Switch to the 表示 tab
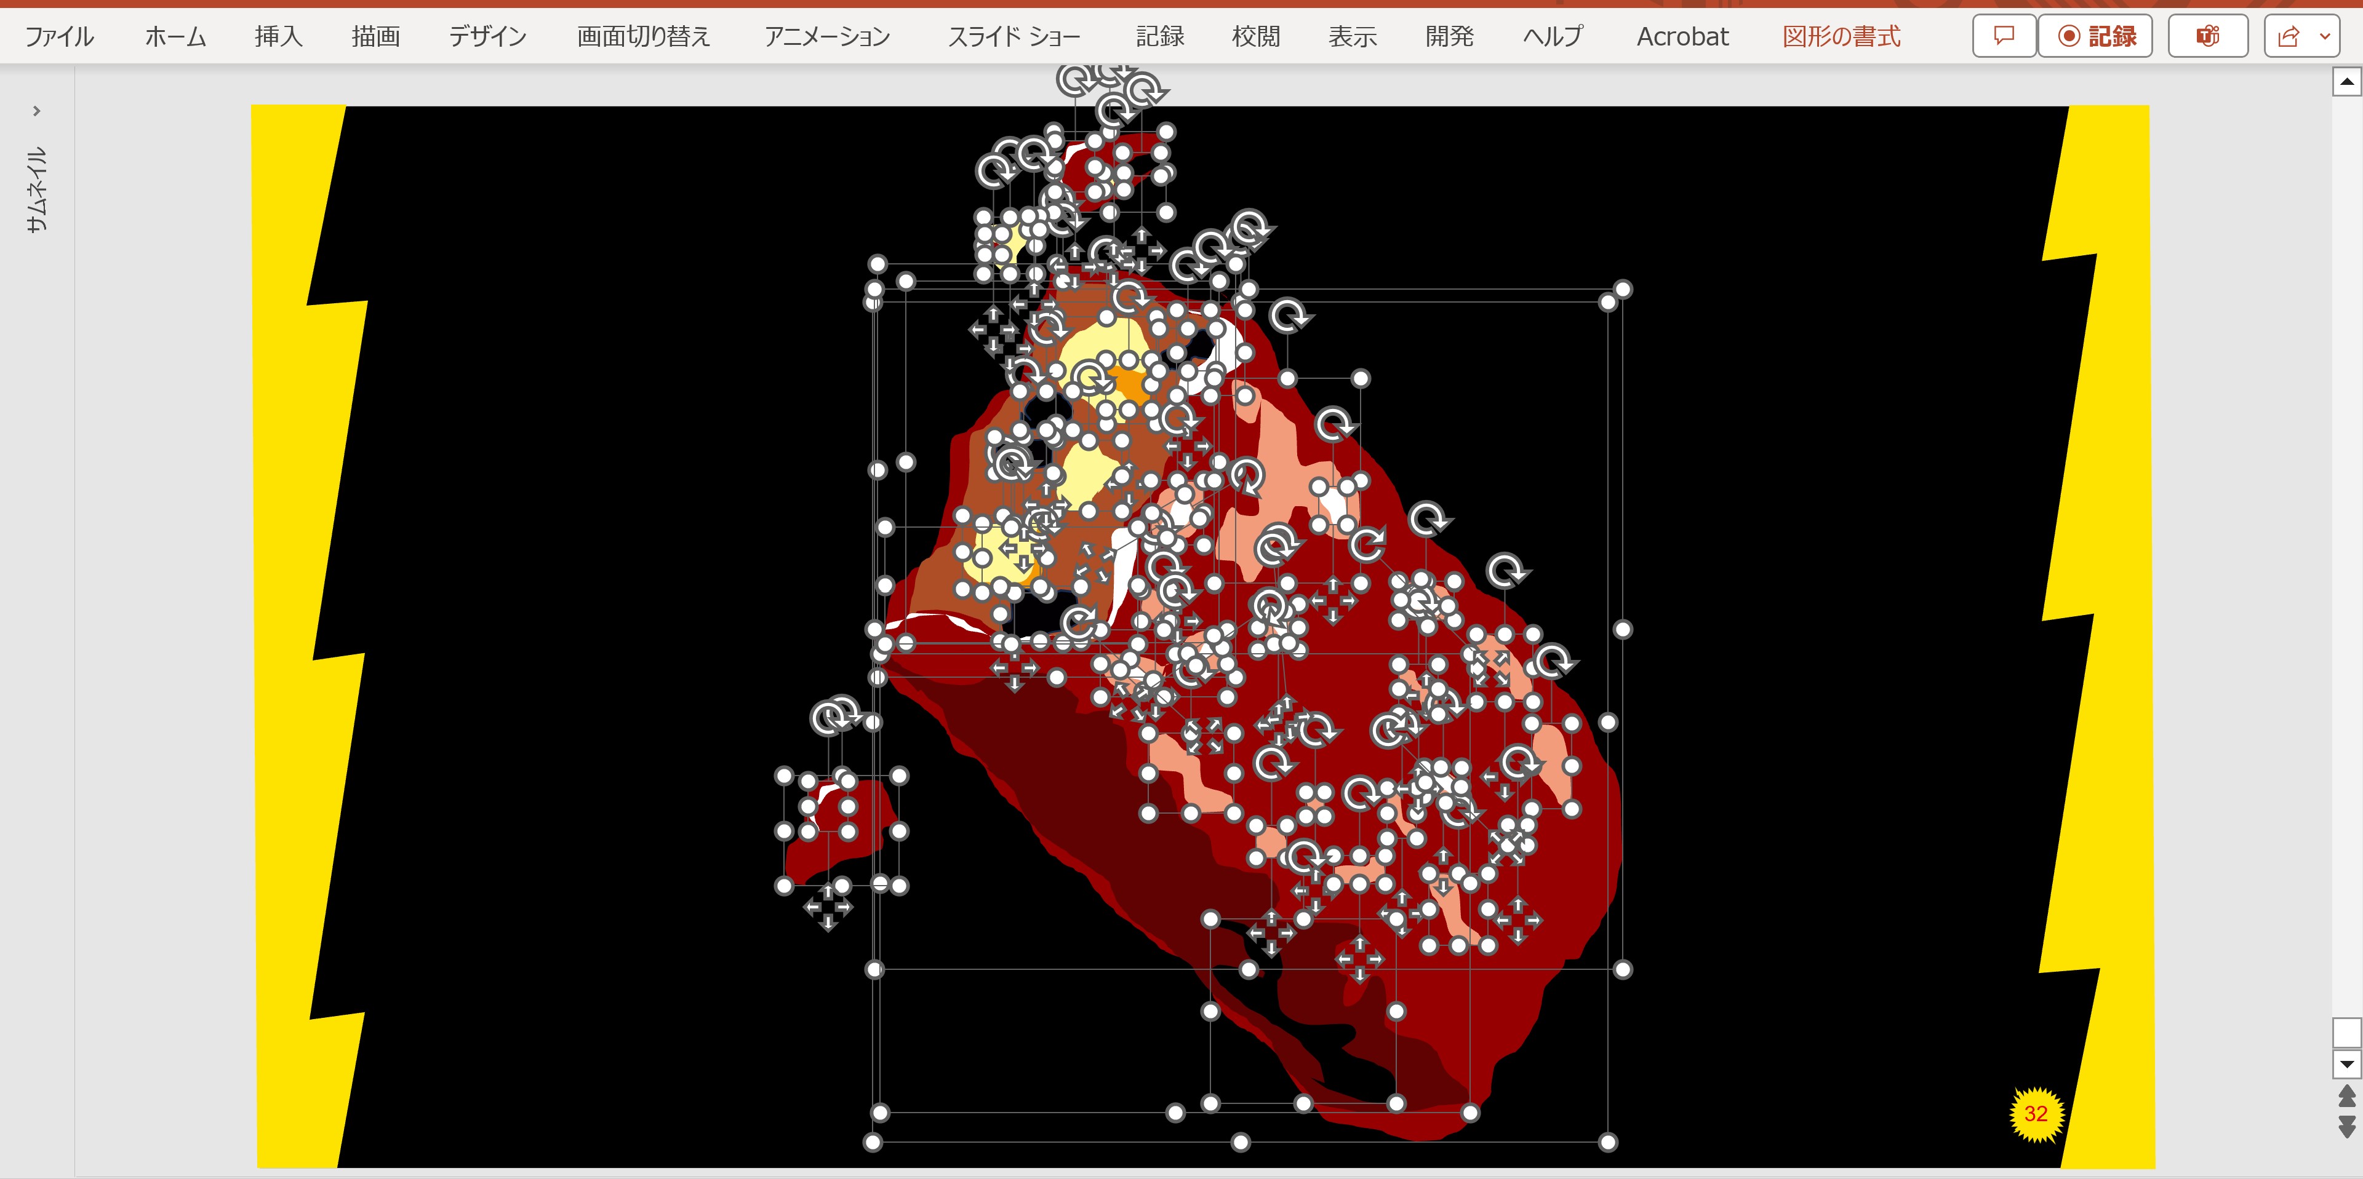 [1352, 37]
